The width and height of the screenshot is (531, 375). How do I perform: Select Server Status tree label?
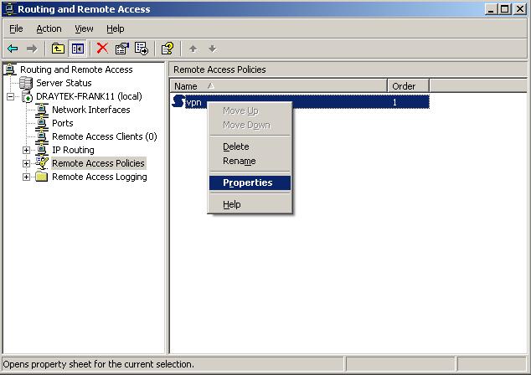[x=64, y=83]
